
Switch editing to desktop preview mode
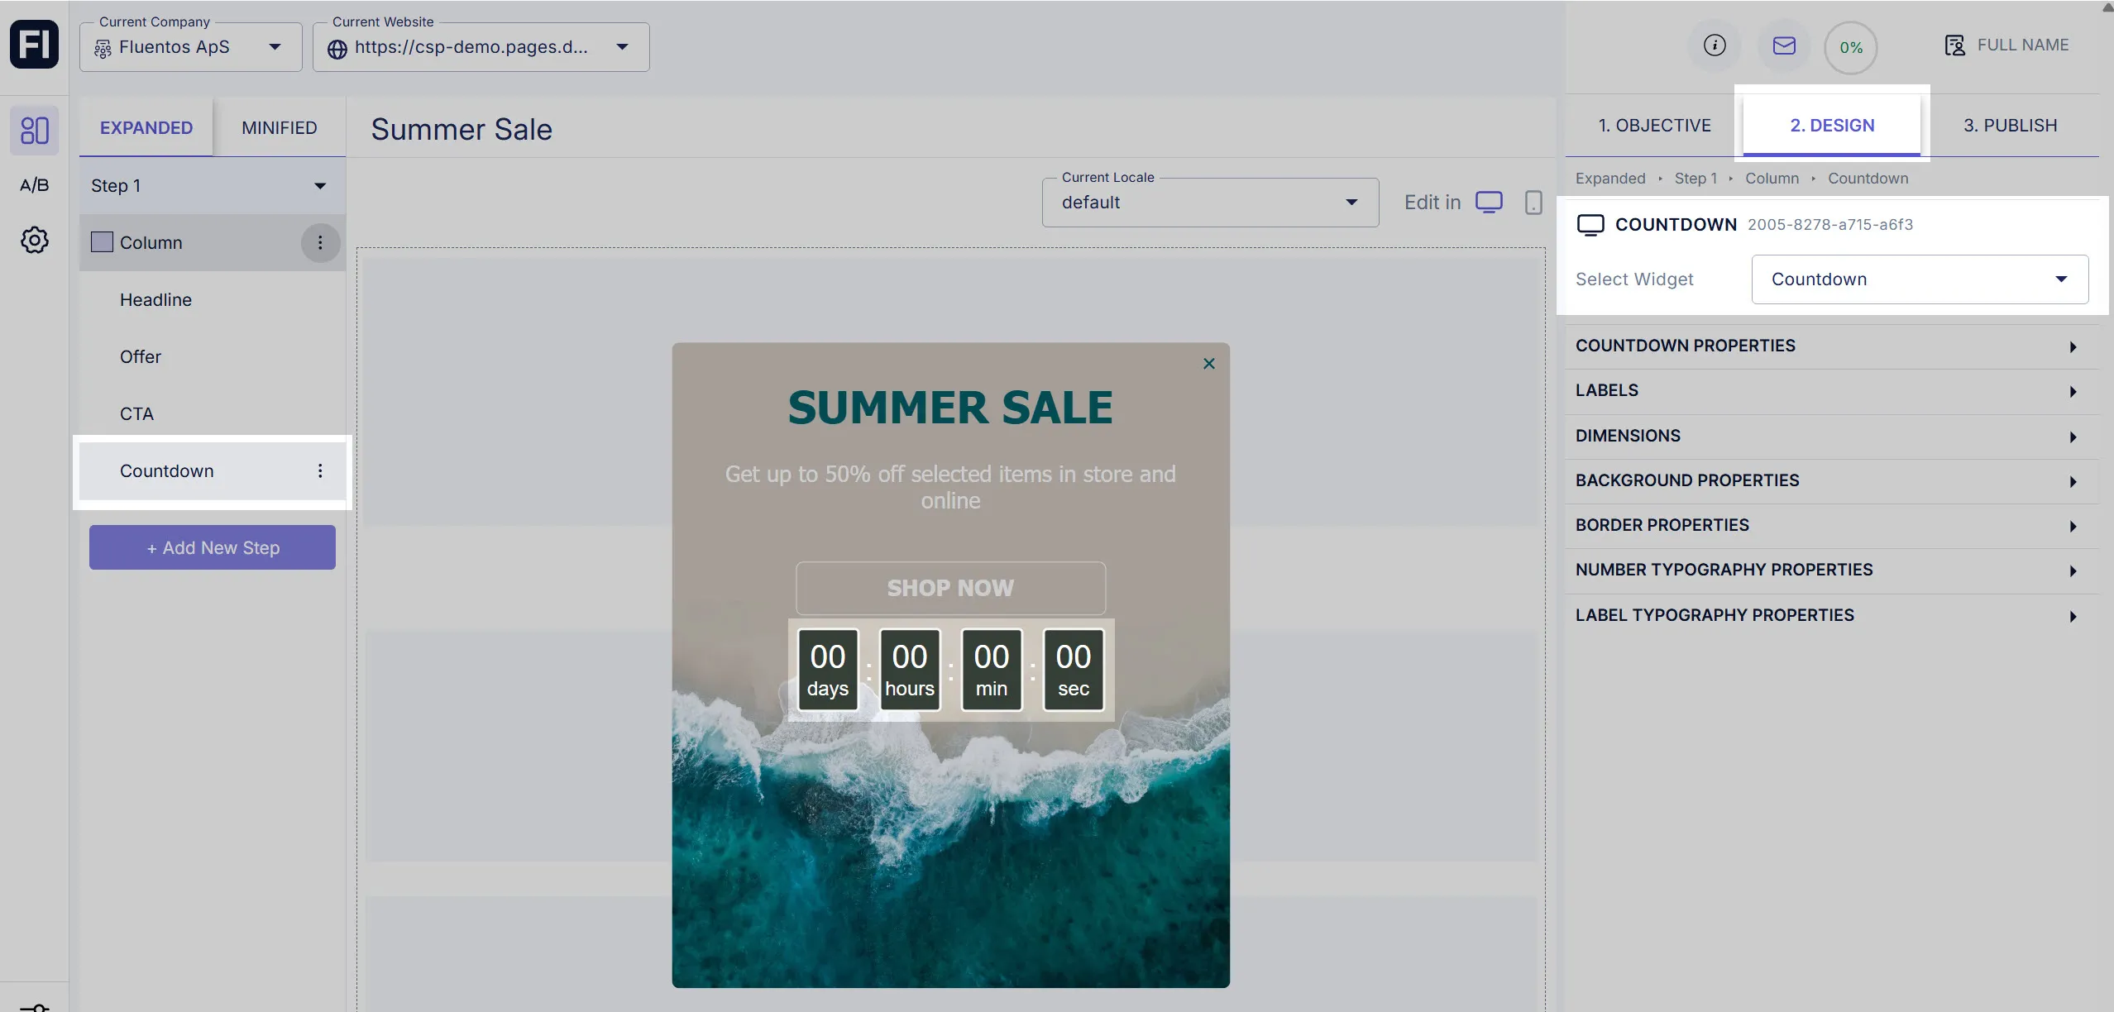[1489, 201]
